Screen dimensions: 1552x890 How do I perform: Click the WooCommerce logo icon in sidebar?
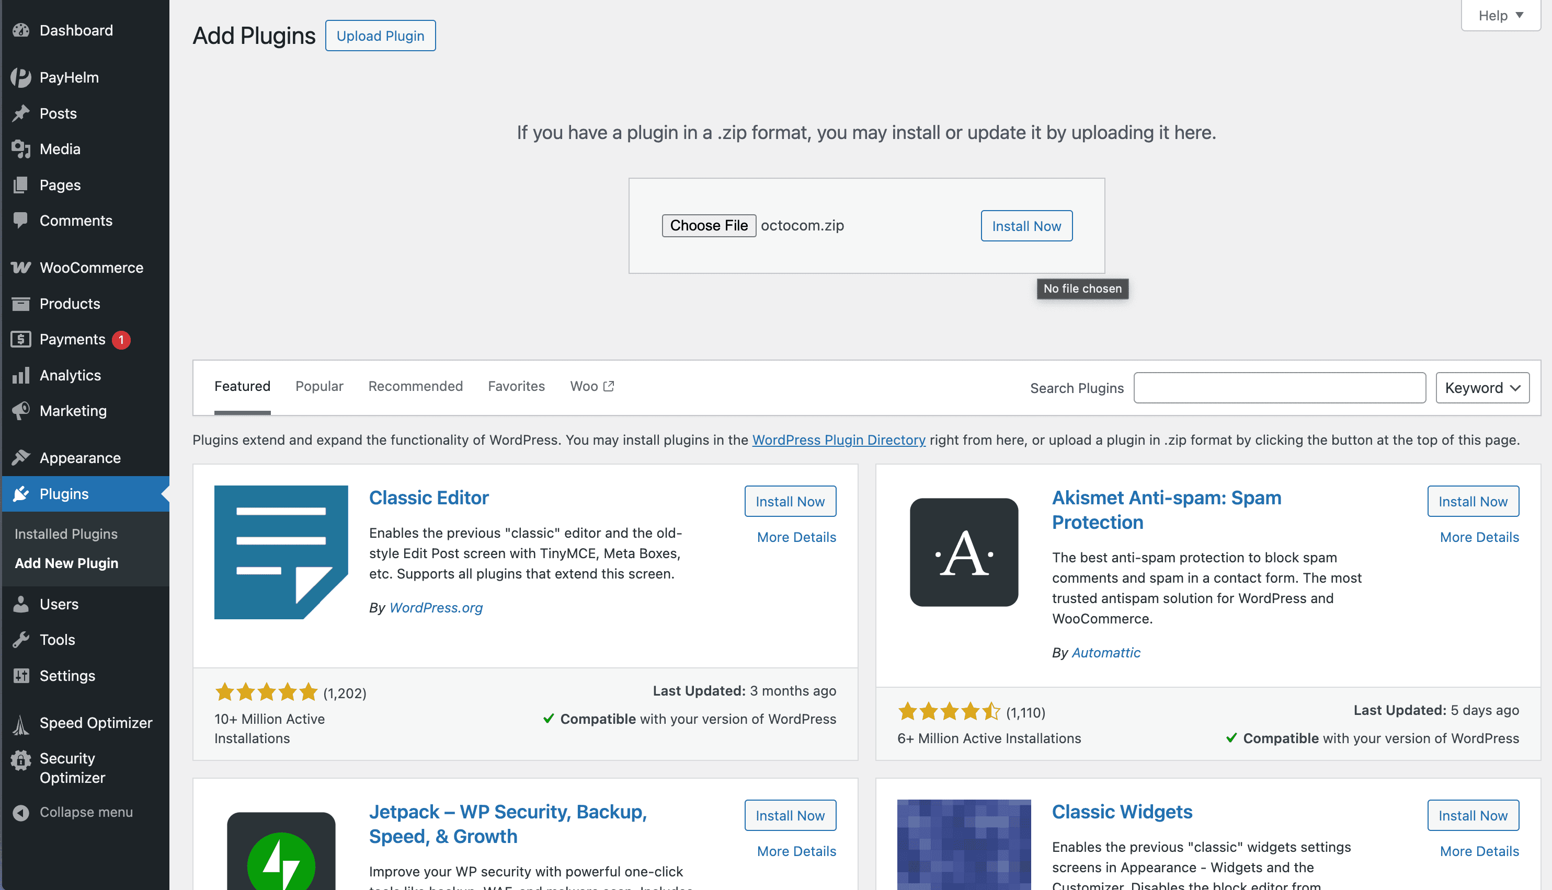[x=21, y=268]
